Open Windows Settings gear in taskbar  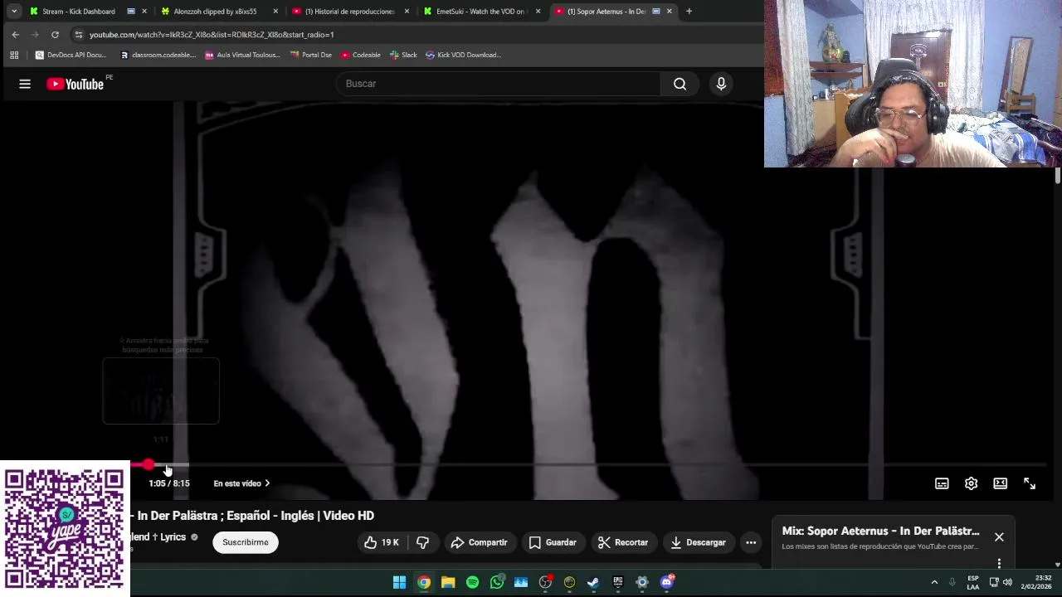pos(642,582)
